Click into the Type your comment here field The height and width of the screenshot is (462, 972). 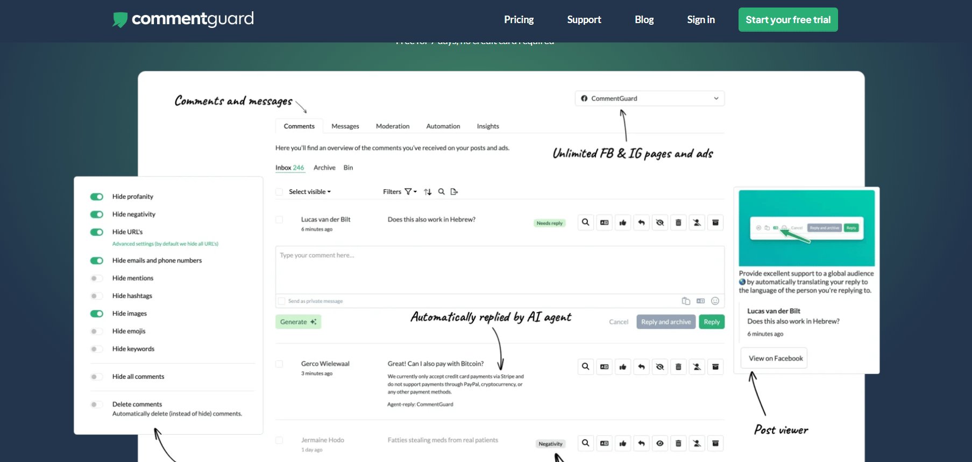coord(500,270)
